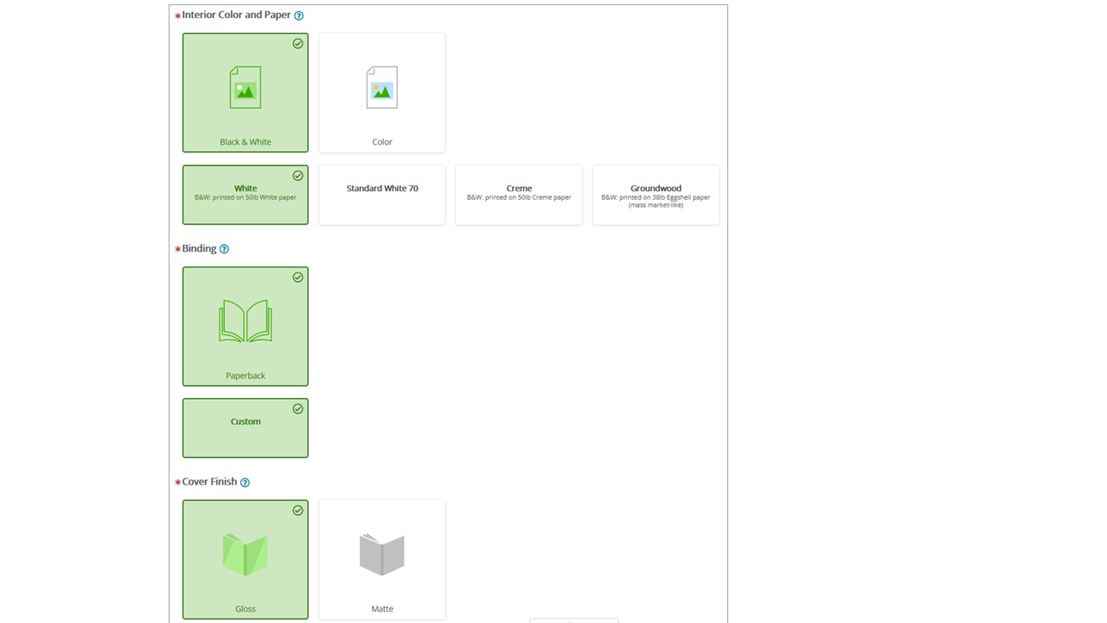
Task: Click the Color label text
Action: coord(382,142)
